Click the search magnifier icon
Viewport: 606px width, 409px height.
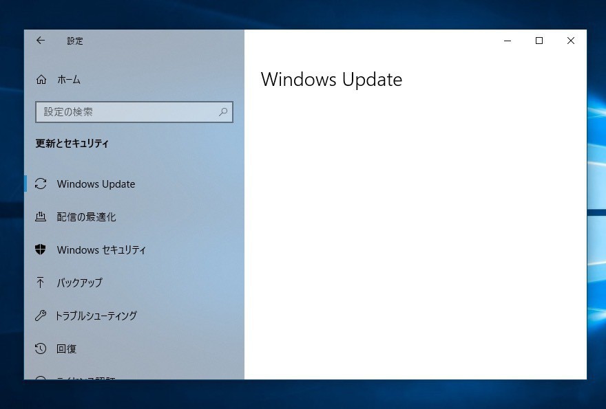click(223, 112)
